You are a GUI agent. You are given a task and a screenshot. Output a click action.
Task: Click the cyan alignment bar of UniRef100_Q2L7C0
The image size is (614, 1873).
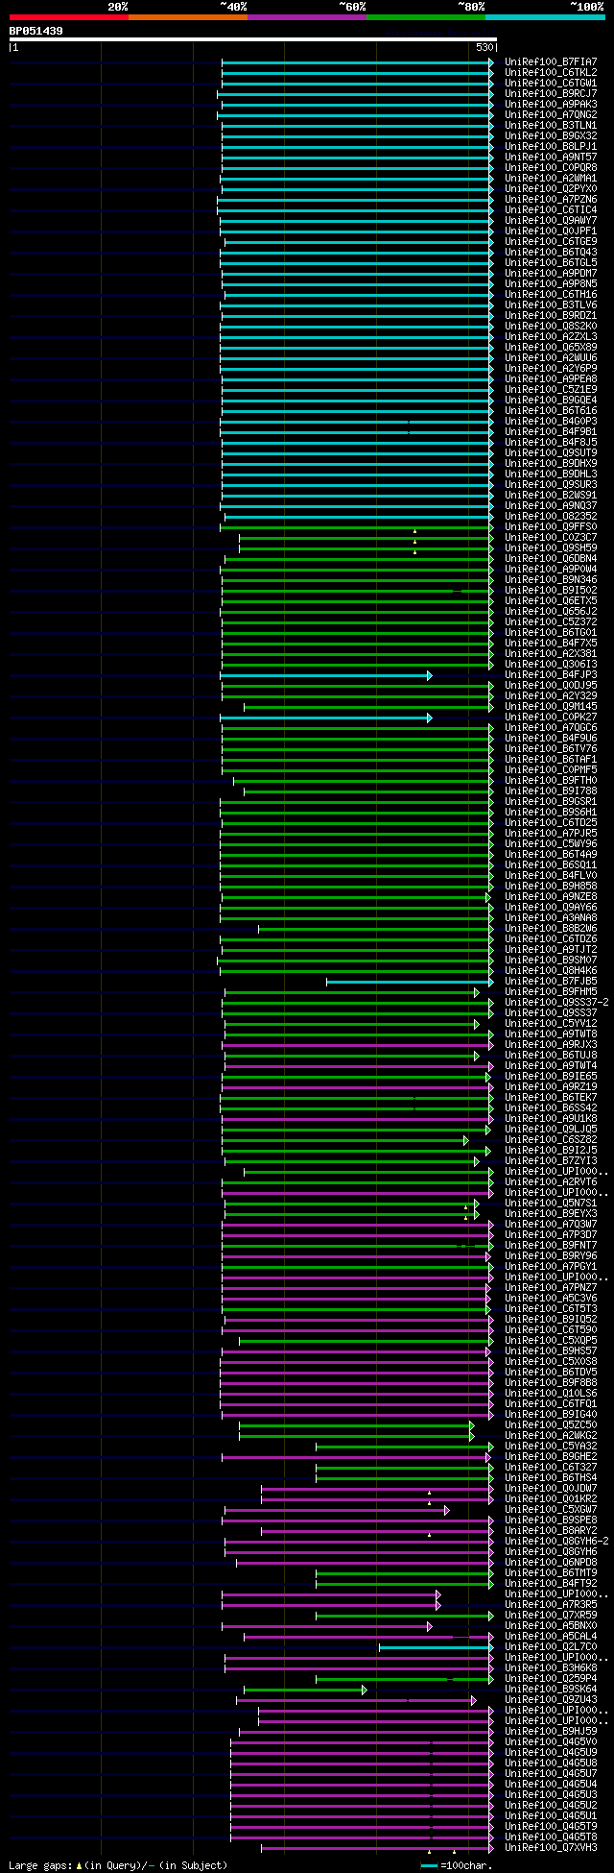pos(437,1647)
